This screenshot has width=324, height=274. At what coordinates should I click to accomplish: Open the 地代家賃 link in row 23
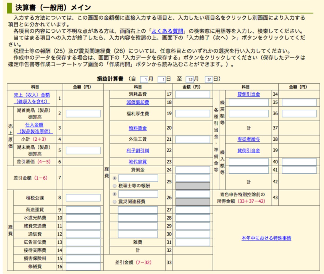click(x=138, y=162)
